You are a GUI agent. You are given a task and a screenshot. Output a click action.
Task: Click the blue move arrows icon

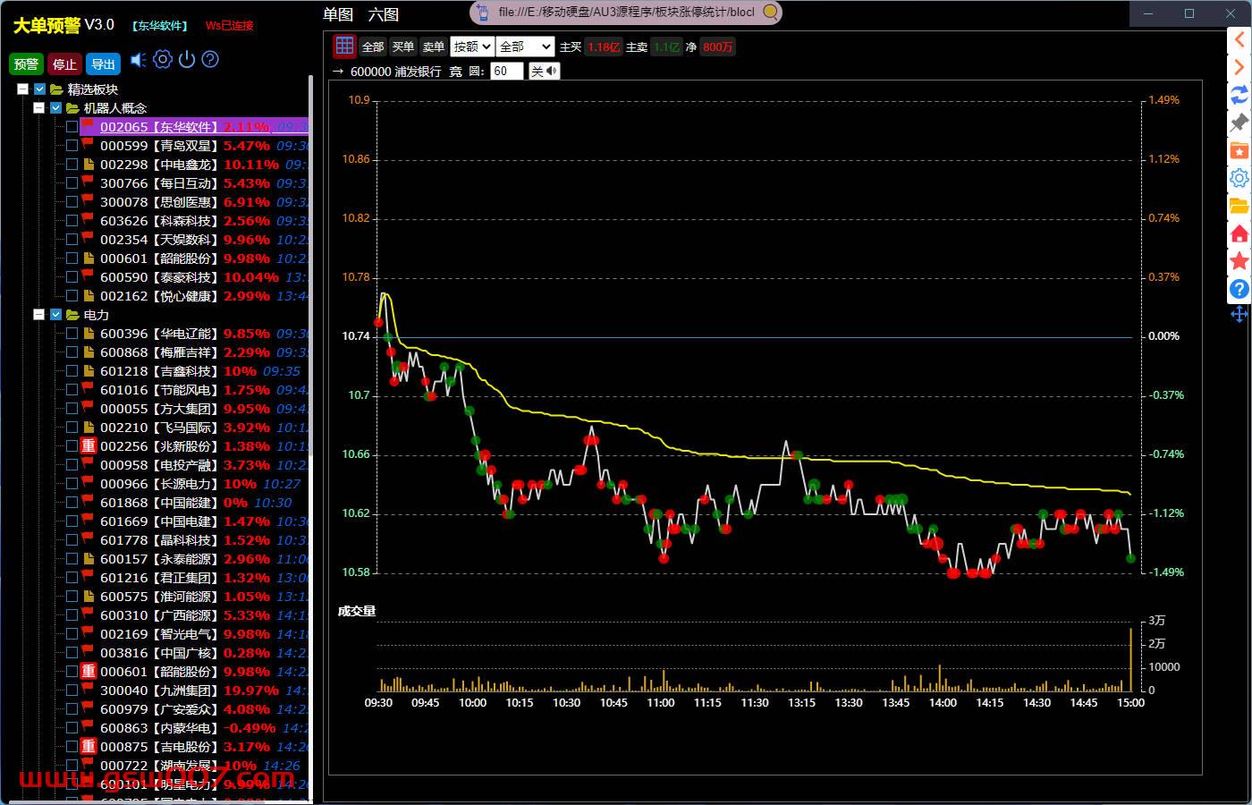[1239, 315]
